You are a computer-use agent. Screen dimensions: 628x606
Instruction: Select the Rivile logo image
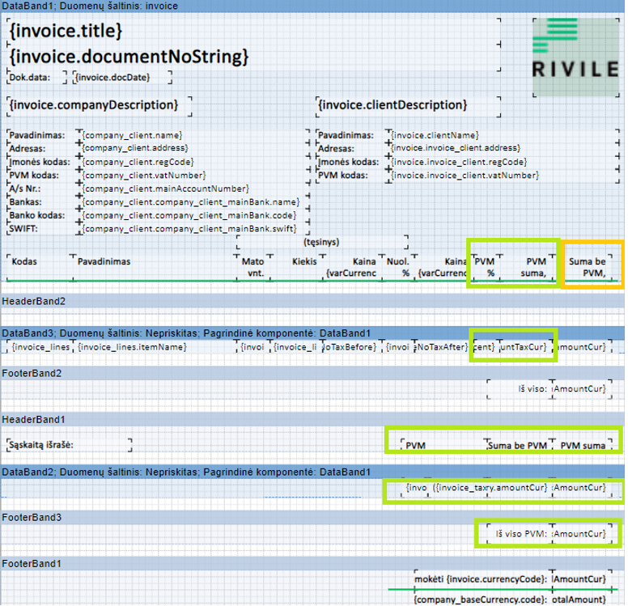(x=575, y=55)
